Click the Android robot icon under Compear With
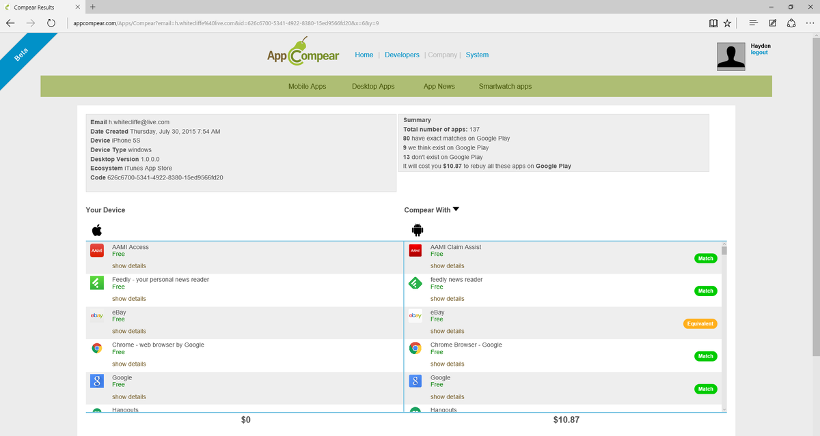This screenshot has height=436, width=820. (x=418, y=230)
